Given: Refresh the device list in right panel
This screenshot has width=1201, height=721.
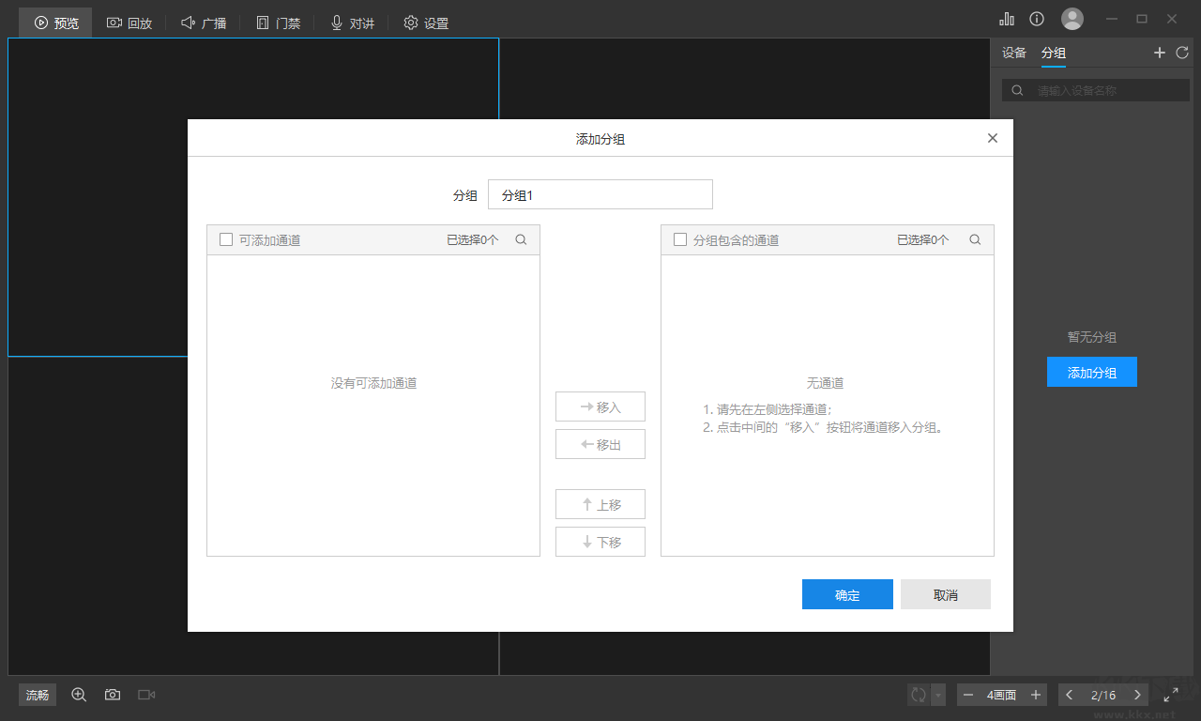Looking at the screenshot, I should (x=1182, y=53).
